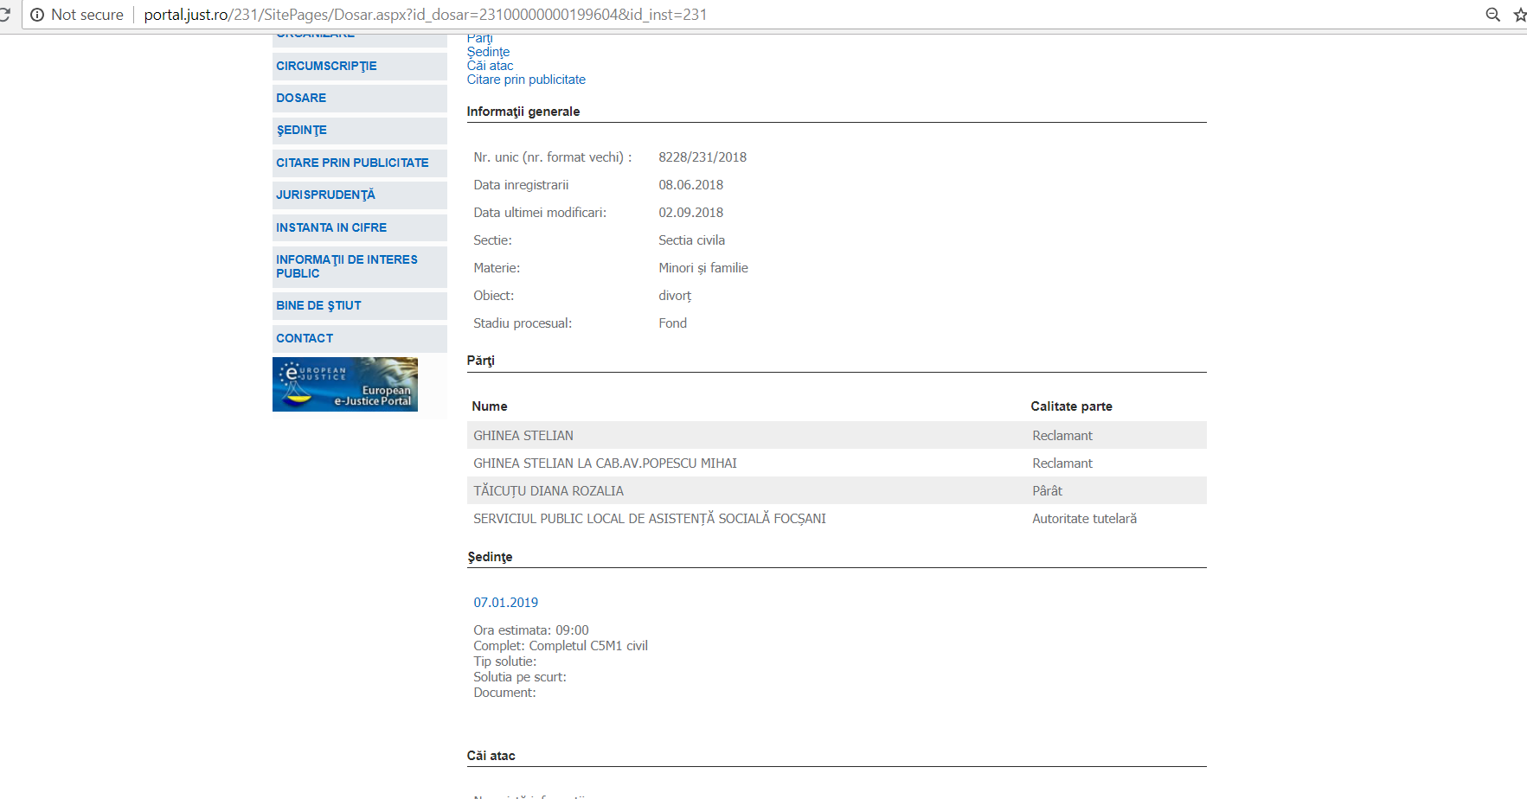Select Jurisprudență in the sidebar
The height and width of the screenshot is (799, 1527).
325,195
